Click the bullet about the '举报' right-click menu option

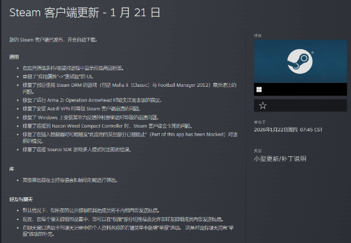pyautogui.click(x=128, y=231)
